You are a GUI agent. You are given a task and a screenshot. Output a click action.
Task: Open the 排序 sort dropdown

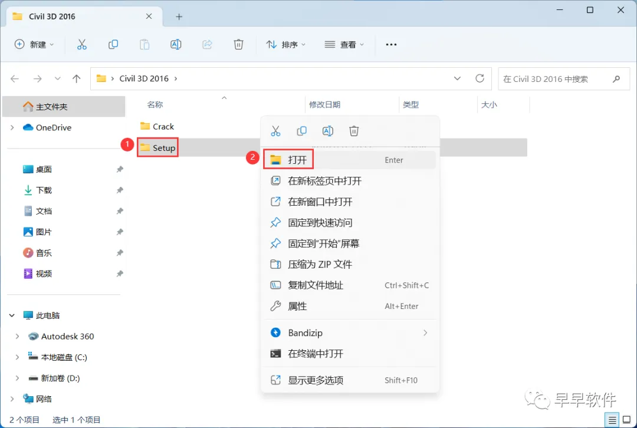285,44
